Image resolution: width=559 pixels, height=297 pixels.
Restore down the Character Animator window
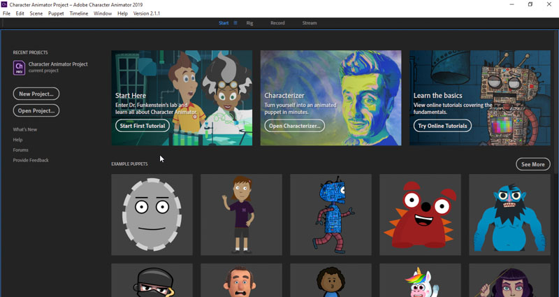click(x=530, y=5)
